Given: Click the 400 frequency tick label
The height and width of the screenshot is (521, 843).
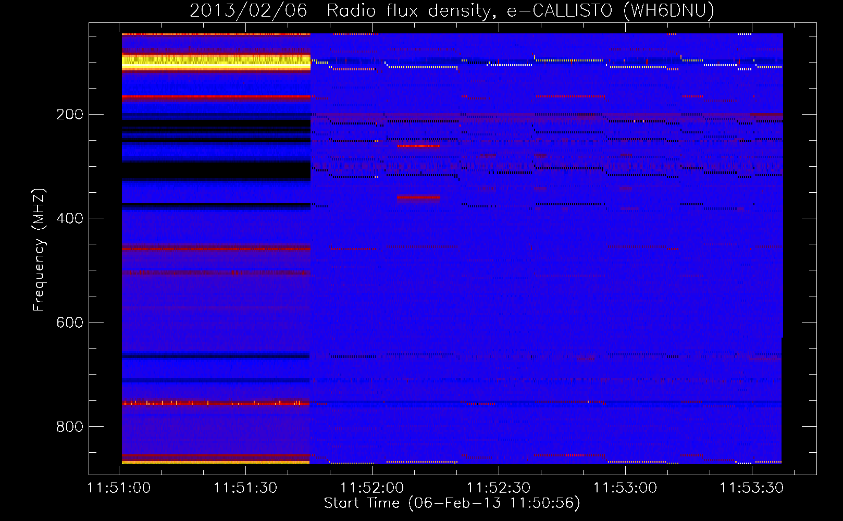Looking at the screenshot, I should (70, 218).
